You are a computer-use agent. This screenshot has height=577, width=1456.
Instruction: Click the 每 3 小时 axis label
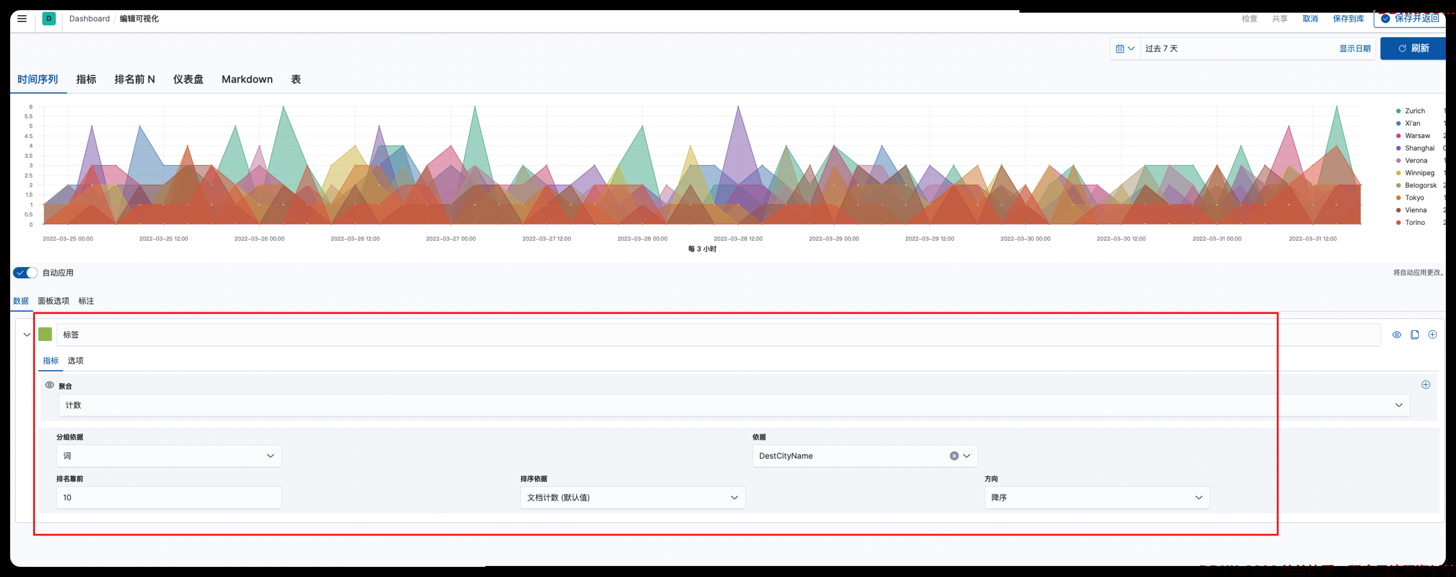tap(702, 249)
